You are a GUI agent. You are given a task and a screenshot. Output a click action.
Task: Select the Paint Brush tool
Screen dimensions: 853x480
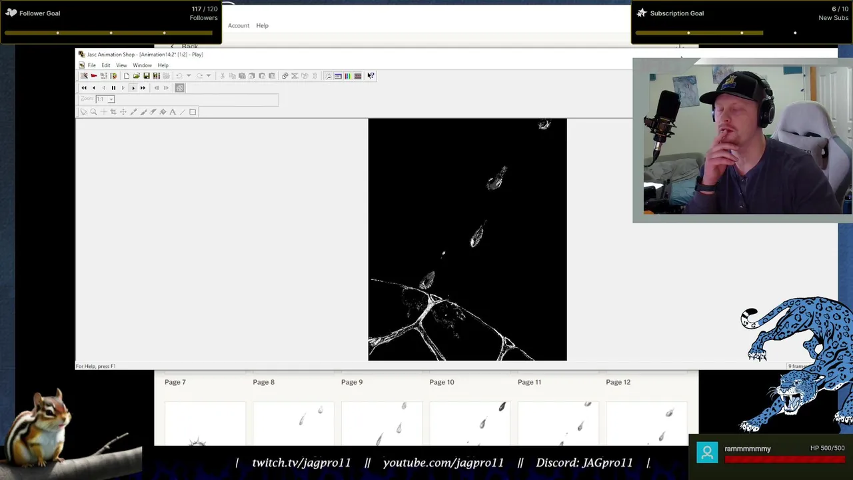tap(143, 112)
